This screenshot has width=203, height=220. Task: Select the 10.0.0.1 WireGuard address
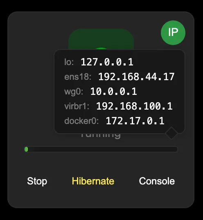pos(113,92)
